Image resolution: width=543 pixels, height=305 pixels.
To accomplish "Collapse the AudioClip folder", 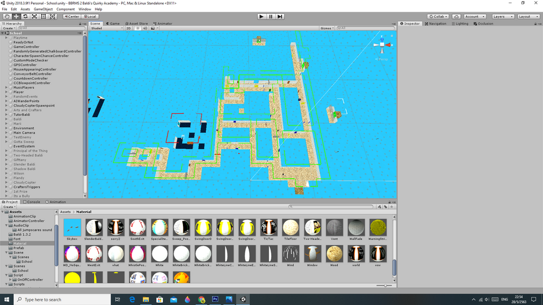I will (6, 226).
